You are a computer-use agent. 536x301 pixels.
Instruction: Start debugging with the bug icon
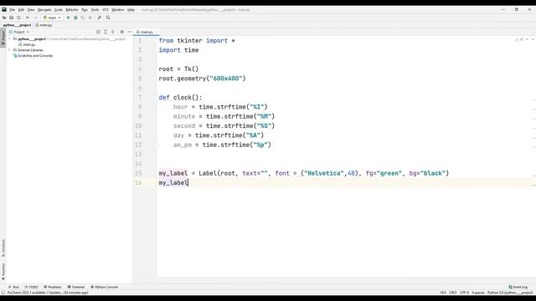pyautogui.click(x=75, y=18)
